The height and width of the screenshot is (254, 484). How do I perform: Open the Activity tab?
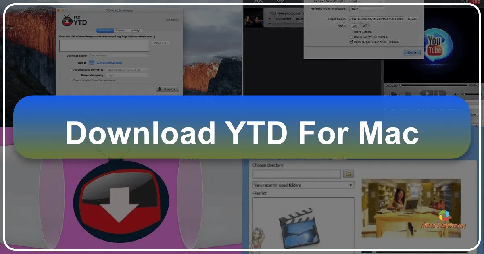[x=135, y=31]
